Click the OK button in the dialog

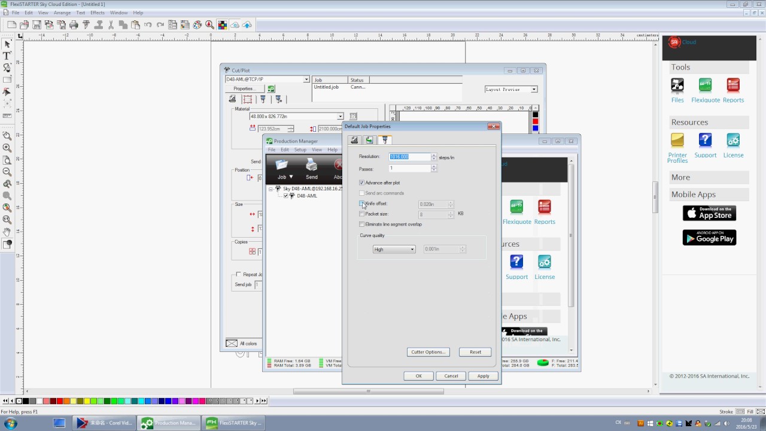419,376
